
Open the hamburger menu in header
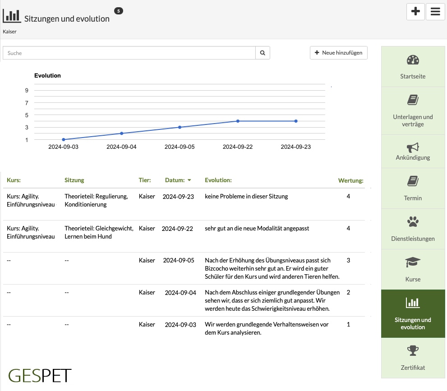point(435,11)
